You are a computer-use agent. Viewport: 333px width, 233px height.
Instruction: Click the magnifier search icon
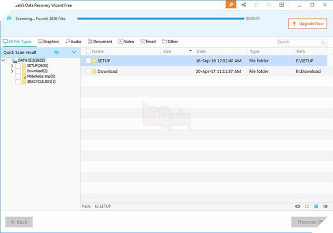(x=323, y=43)
